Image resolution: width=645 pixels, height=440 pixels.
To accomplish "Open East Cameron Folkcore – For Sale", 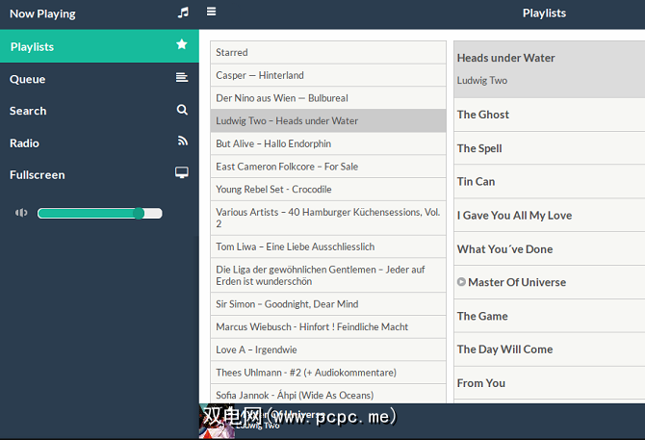I will click(328, 167).
